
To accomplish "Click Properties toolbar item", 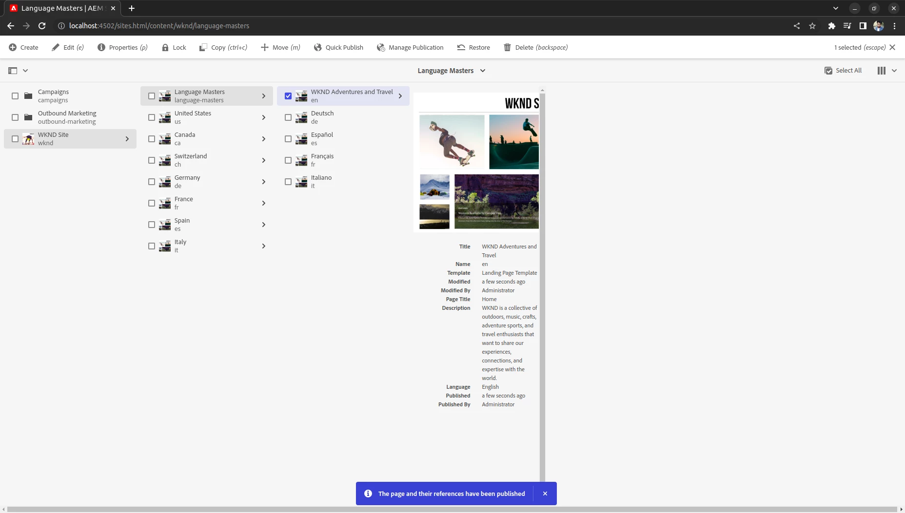I will point(123,47).
